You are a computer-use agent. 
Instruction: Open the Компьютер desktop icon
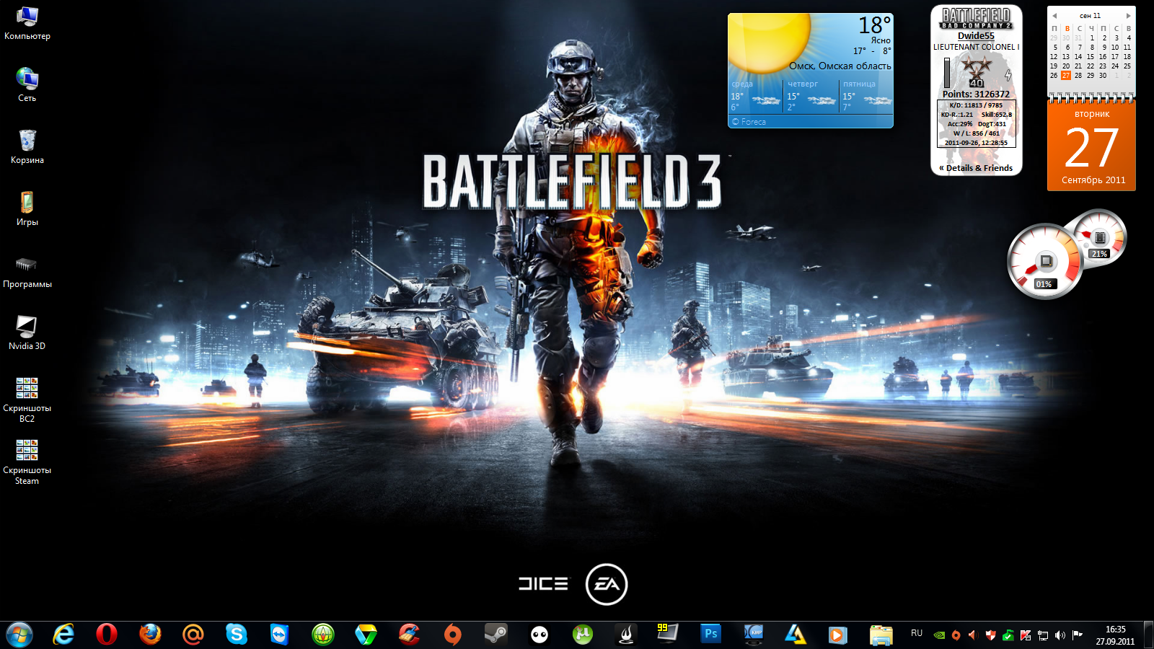(27, 24)
